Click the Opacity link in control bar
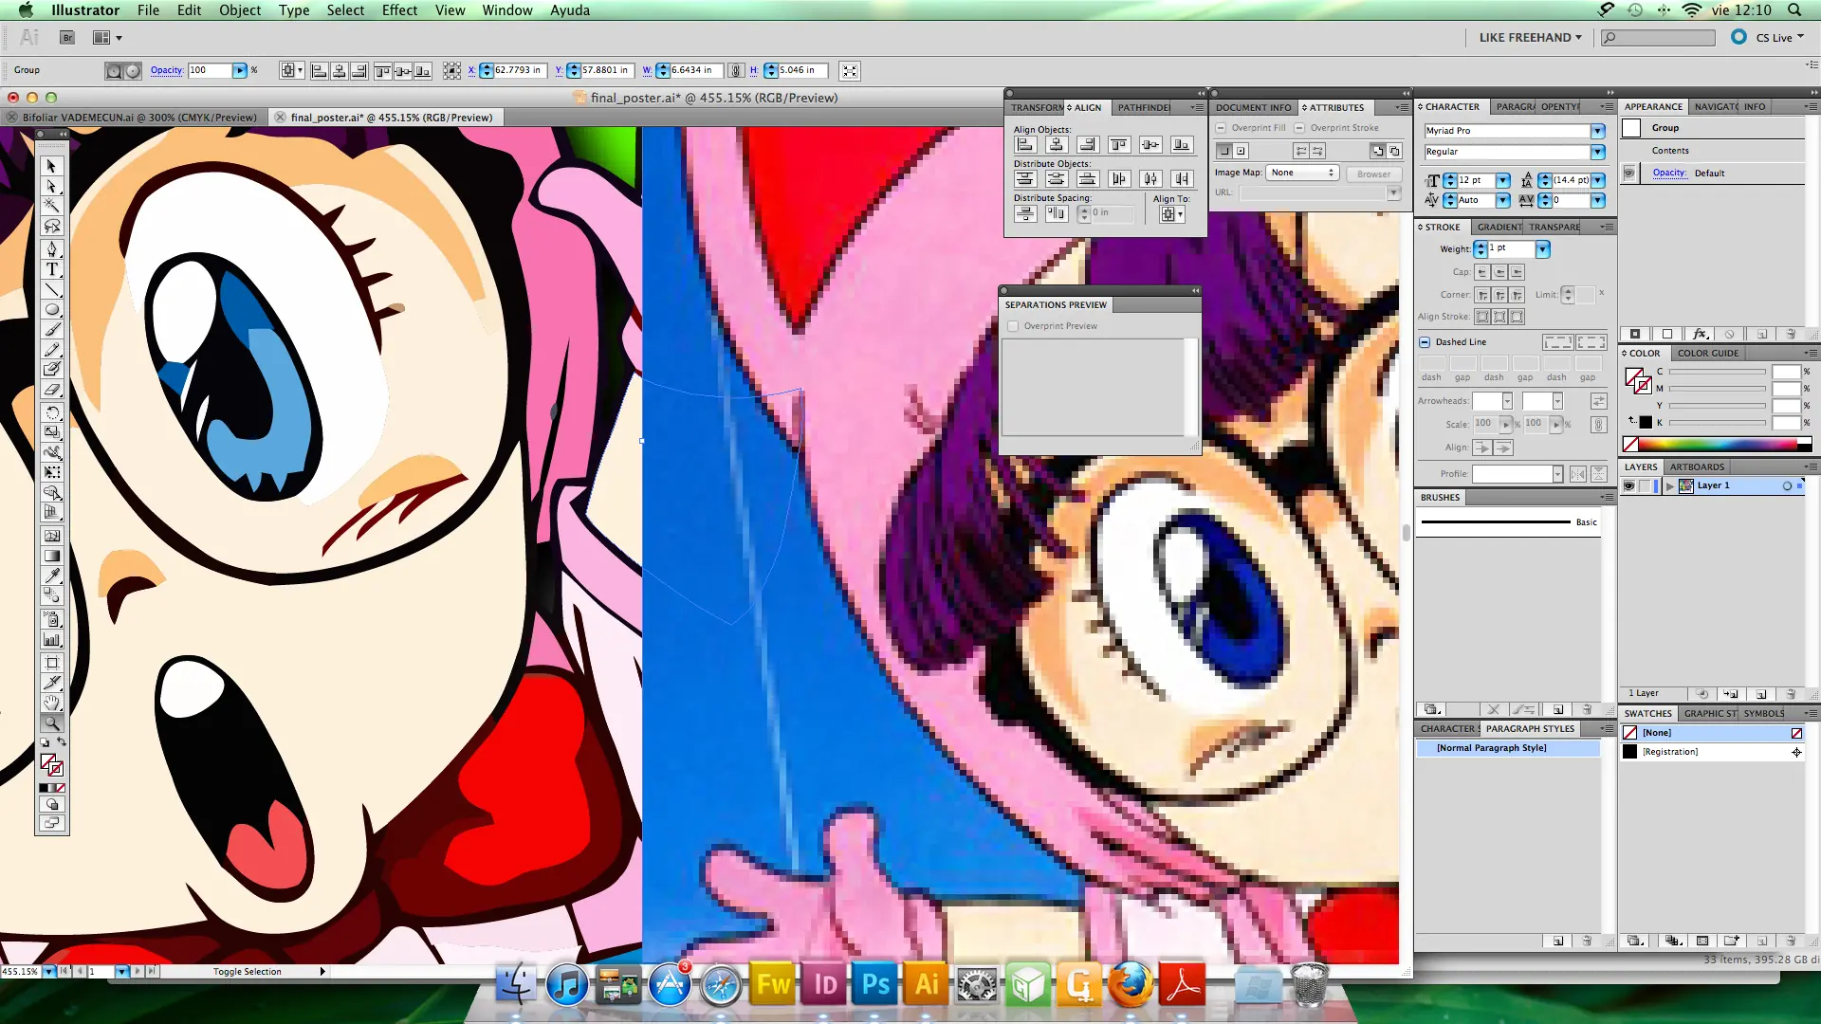 pyautogui.click(x=166, y=70)
